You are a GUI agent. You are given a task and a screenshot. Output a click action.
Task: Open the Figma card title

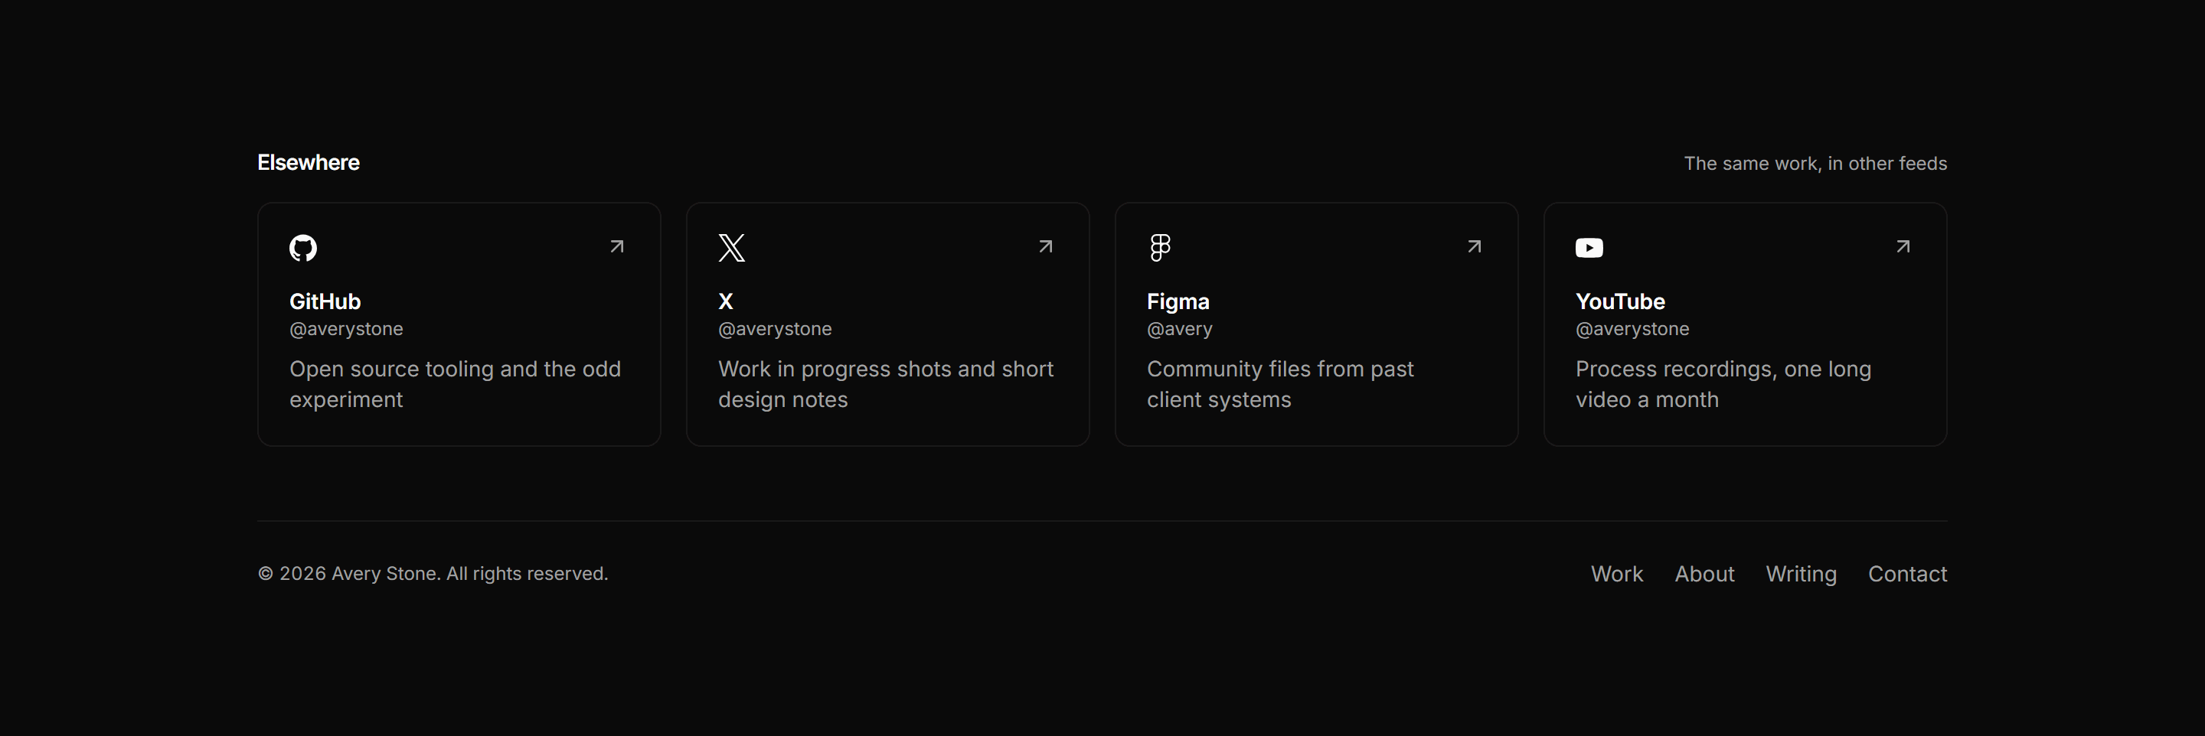pyautogui.click(x=1179, y=302)
